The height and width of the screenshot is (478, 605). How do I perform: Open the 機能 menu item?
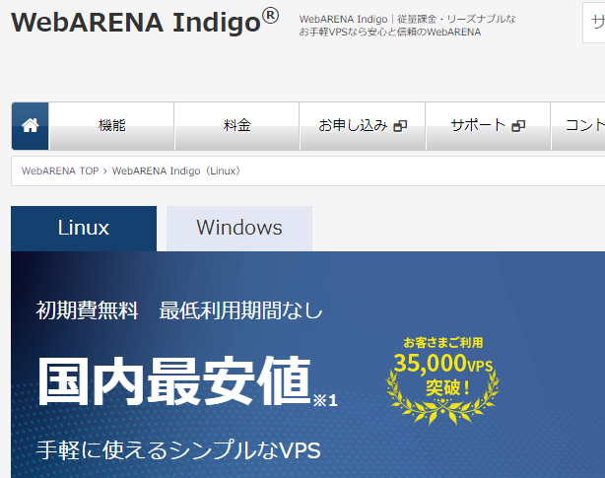112,126
